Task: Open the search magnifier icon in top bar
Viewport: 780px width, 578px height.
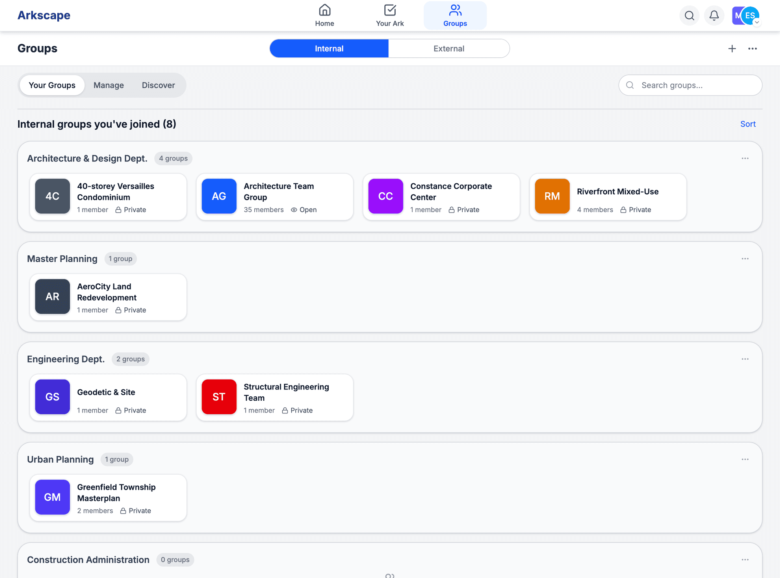Action: tap(689, 15)
